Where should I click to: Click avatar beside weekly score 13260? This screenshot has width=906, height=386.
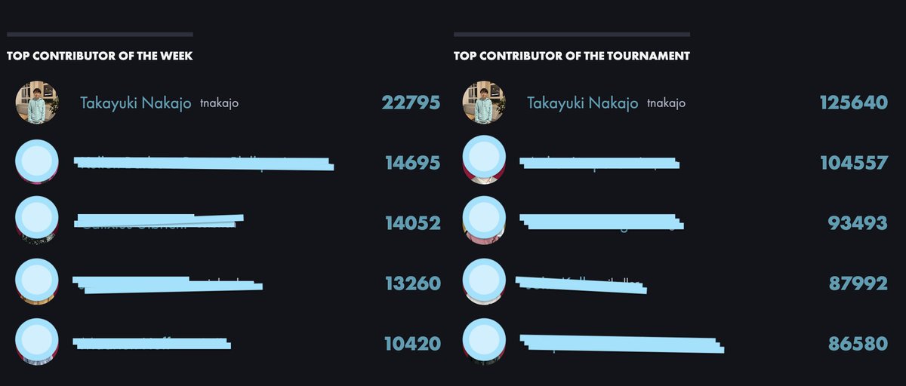pos(37,281)
